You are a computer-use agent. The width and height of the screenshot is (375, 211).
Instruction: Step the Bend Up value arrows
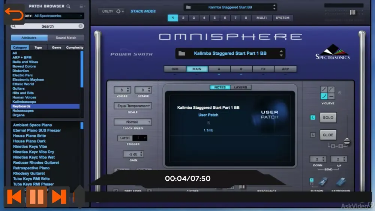[x=344, y=159]
